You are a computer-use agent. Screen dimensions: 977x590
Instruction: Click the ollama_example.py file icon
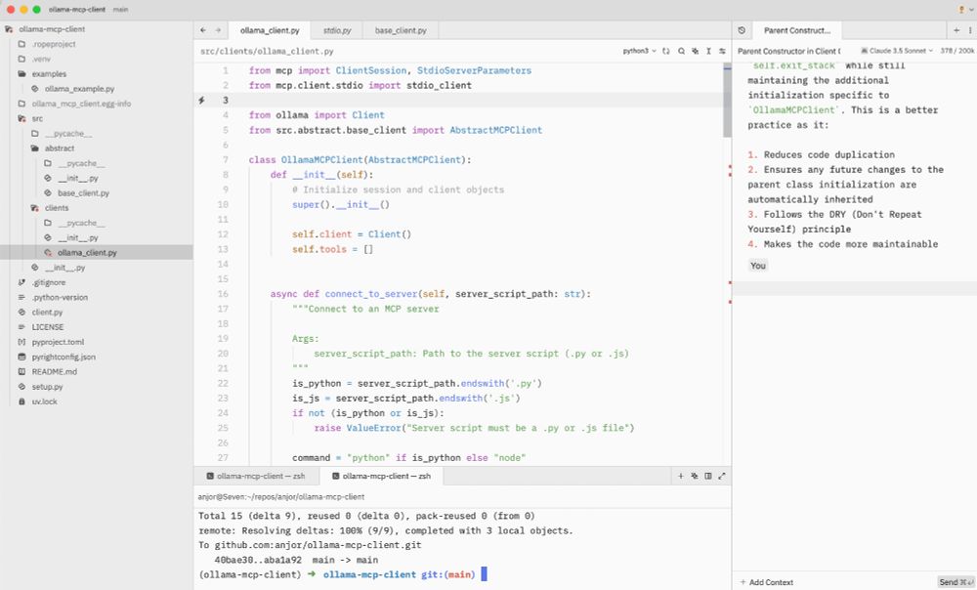click(35, 89)
